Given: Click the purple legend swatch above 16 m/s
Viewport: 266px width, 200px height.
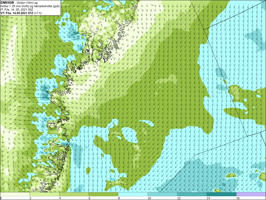Looking at the screenshot, I should (x=251, y=194).
